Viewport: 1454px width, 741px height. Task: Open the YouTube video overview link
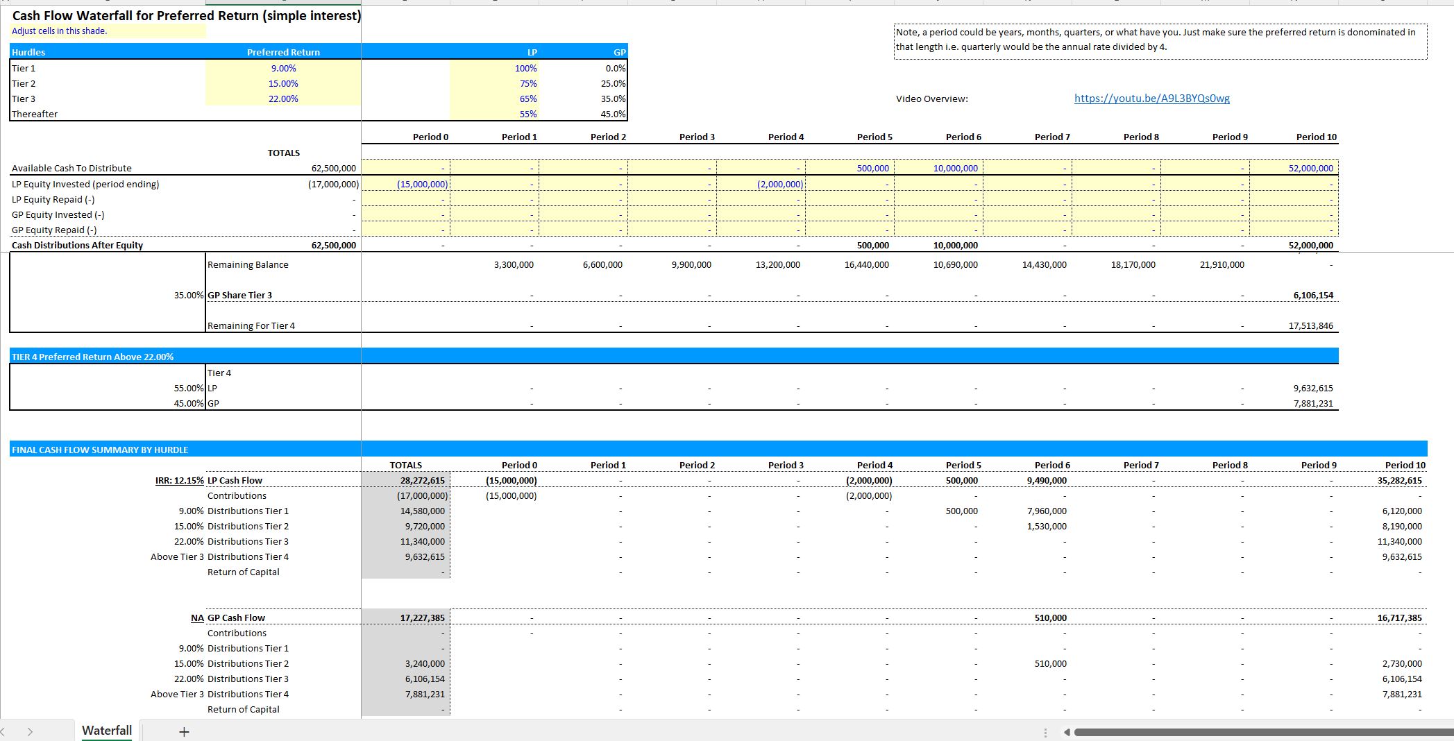1151,99
